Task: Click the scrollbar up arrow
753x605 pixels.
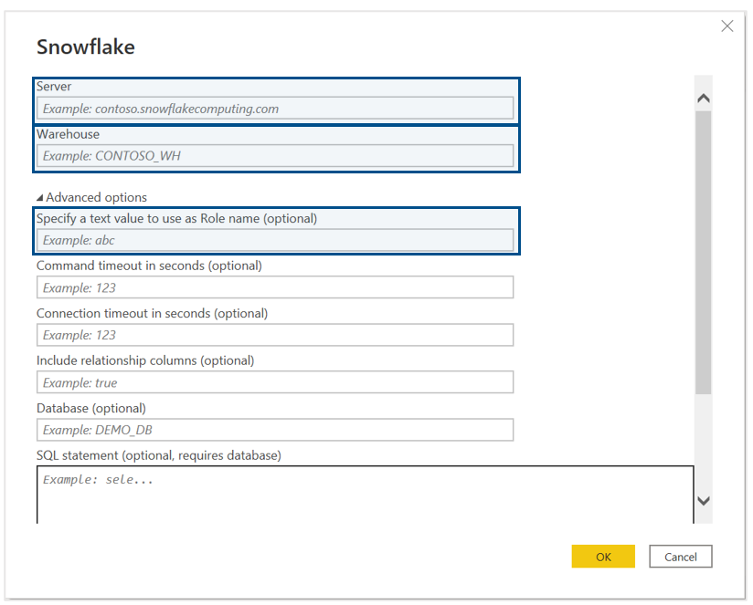Action: pyautogui.click(x=704, y=99)
